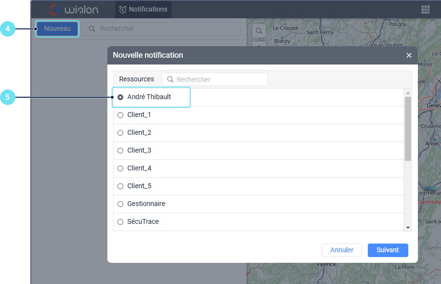Click the map search magnifier icon
441x284 pixels.
coord(259,31)
